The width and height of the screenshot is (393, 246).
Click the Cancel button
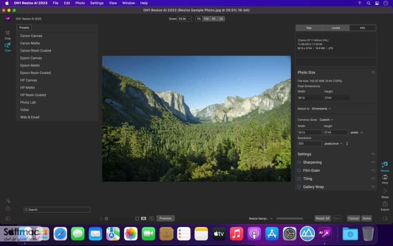tap(353, 218)
